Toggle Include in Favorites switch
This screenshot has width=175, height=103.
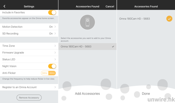(x=52, y=12)
